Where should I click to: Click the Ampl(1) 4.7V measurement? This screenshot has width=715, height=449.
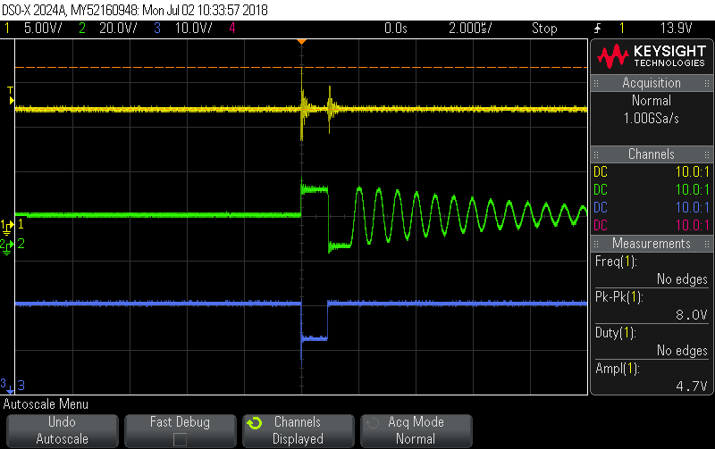tap(652, 377)
